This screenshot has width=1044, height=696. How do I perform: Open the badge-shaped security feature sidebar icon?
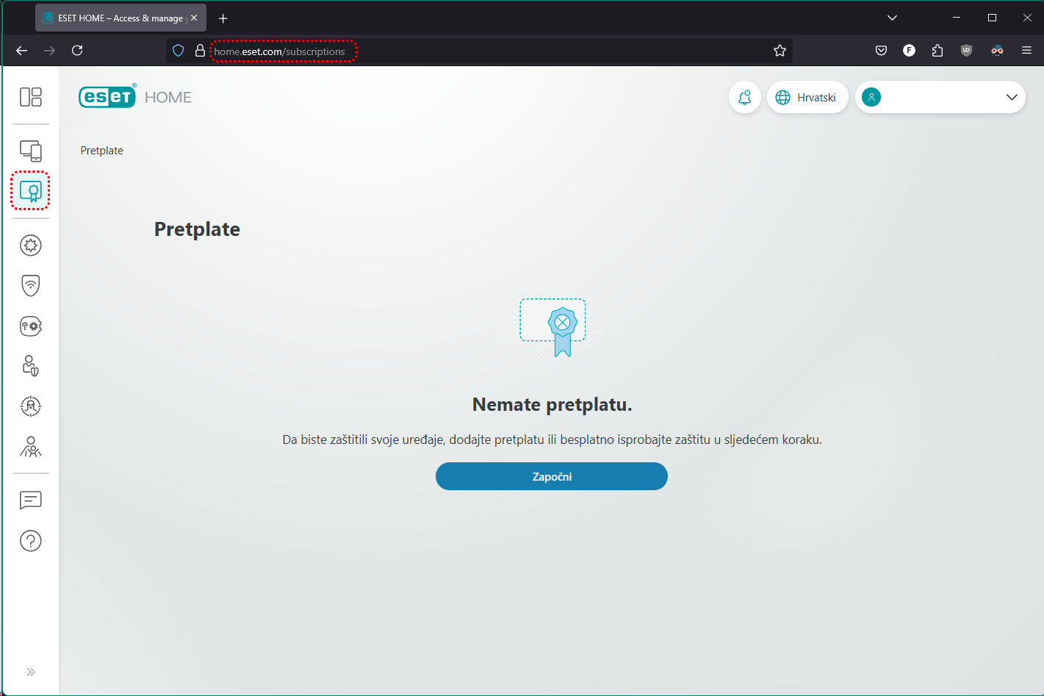pos(31,245)
